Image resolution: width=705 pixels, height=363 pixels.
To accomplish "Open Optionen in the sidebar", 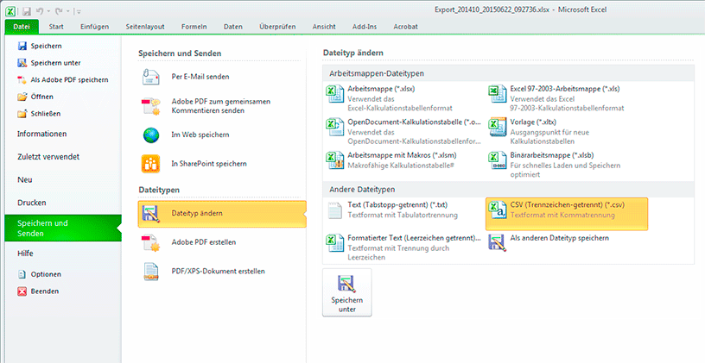I will [45, 274].
